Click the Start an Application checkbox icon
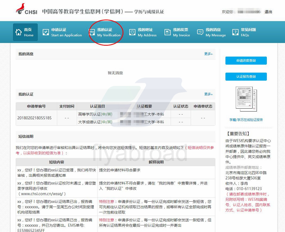The height and width of the screenshot is (232, 285). [x=46, y=32]
